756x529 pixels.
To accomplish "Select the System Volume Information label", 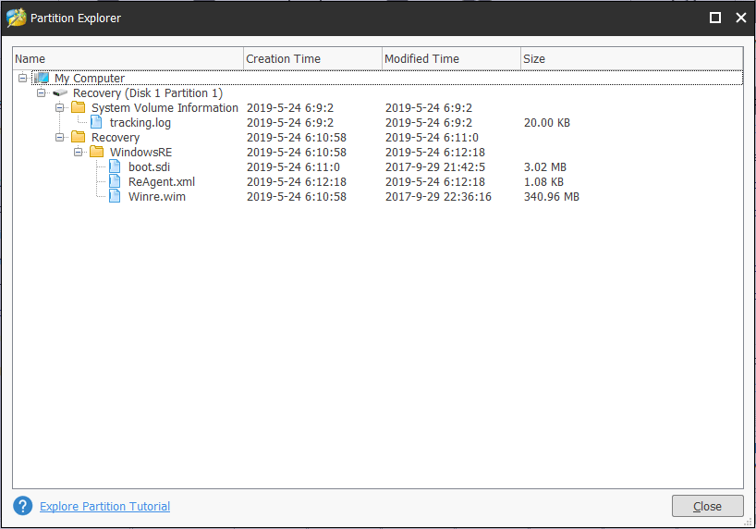I will click(165, 107).
